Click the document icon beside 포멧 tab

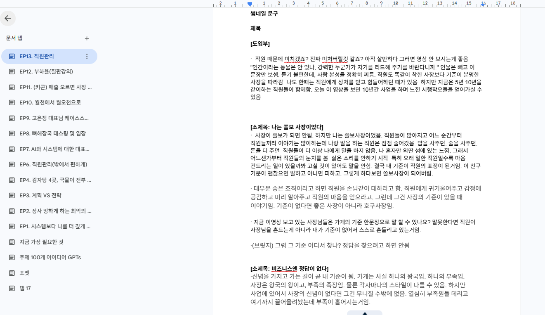click(x=12, y=273)
